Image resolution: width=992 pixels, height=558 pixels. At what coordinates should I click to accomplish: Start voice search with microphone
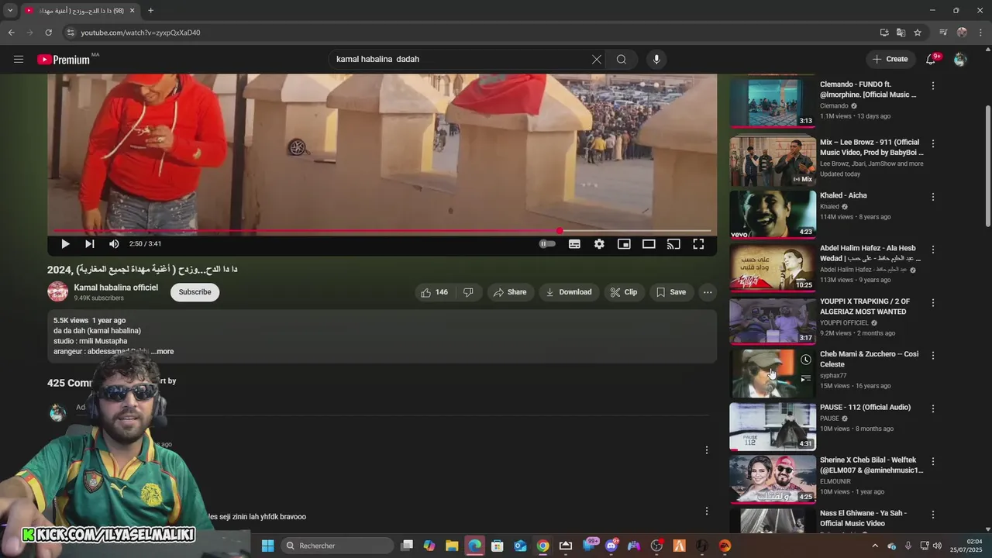(x=656, y=59)
